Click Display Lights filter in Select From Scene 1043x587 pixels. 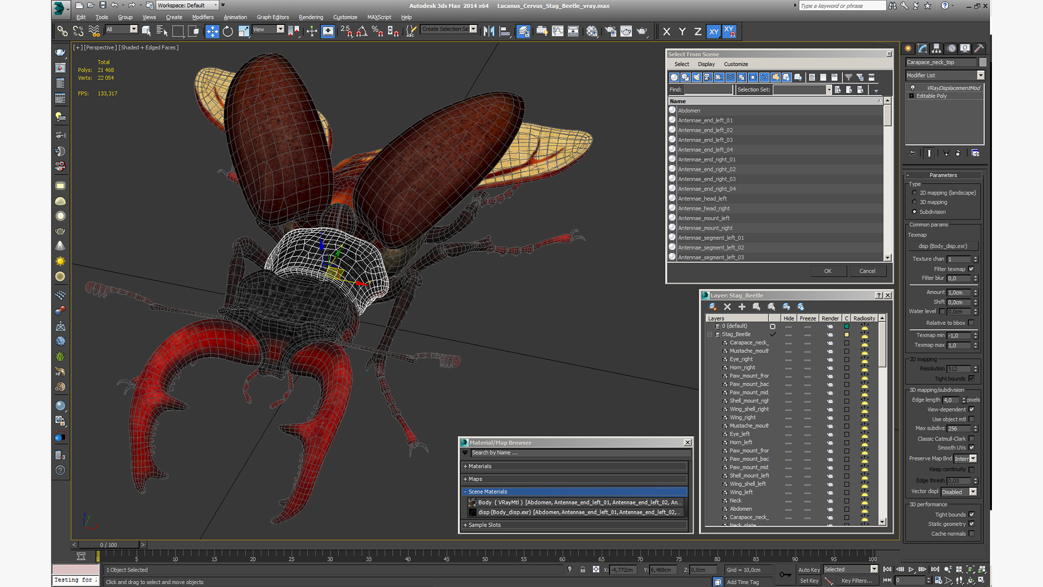(x=697, y=77)
